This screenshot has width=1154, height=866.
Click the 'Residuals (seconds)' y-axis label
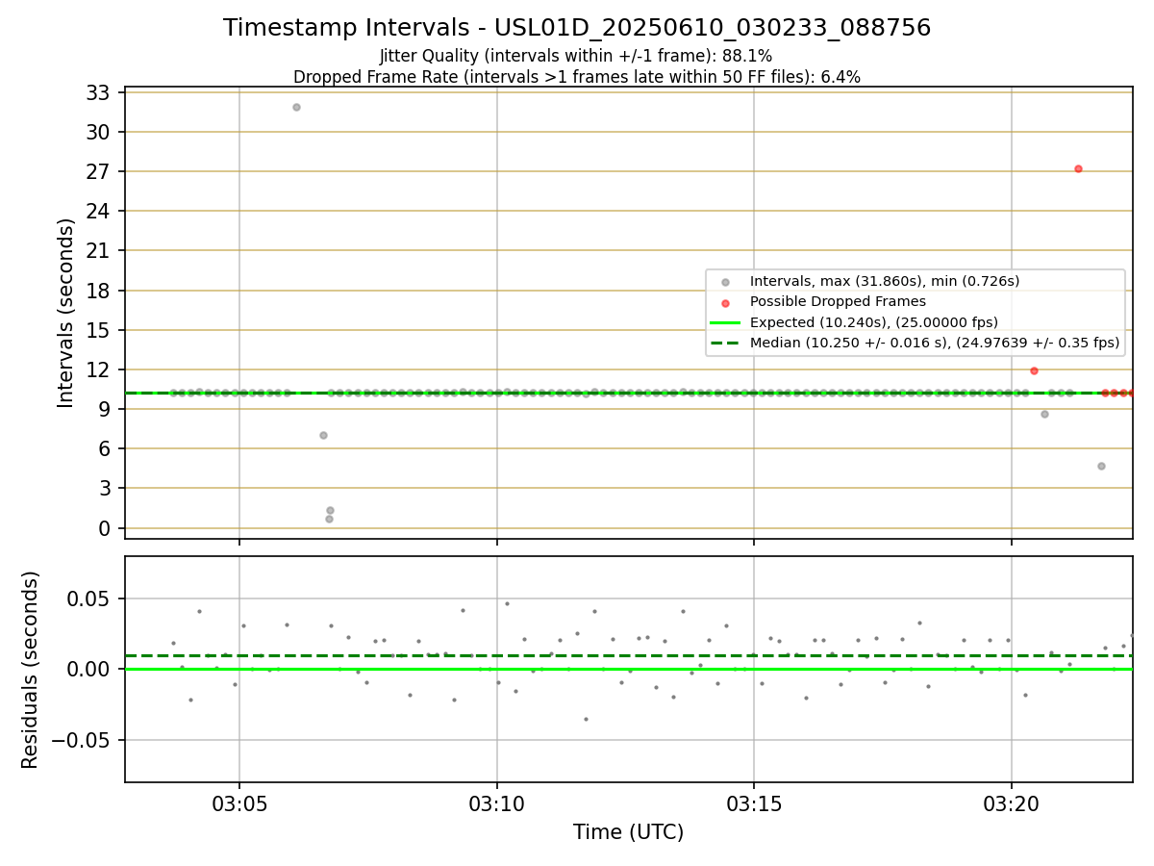point(31,670)
